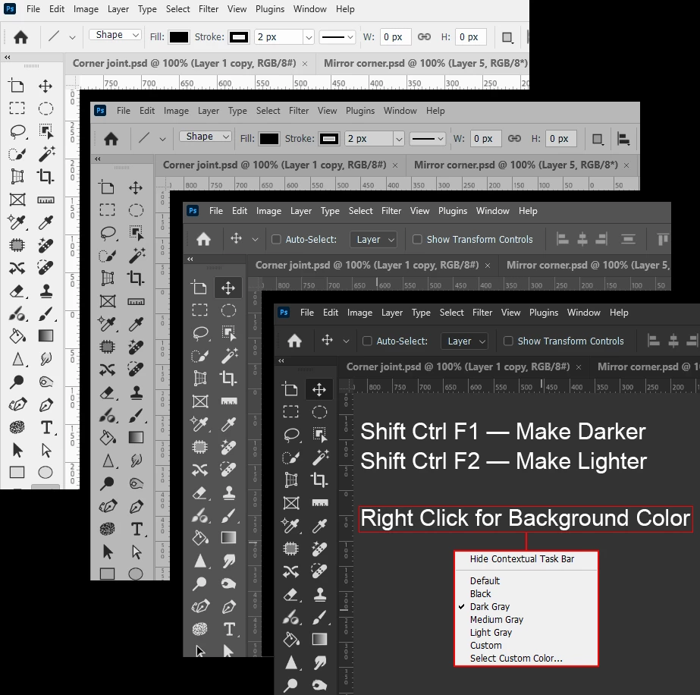Open the Filter menu in the white-themed window

(209, 9)
